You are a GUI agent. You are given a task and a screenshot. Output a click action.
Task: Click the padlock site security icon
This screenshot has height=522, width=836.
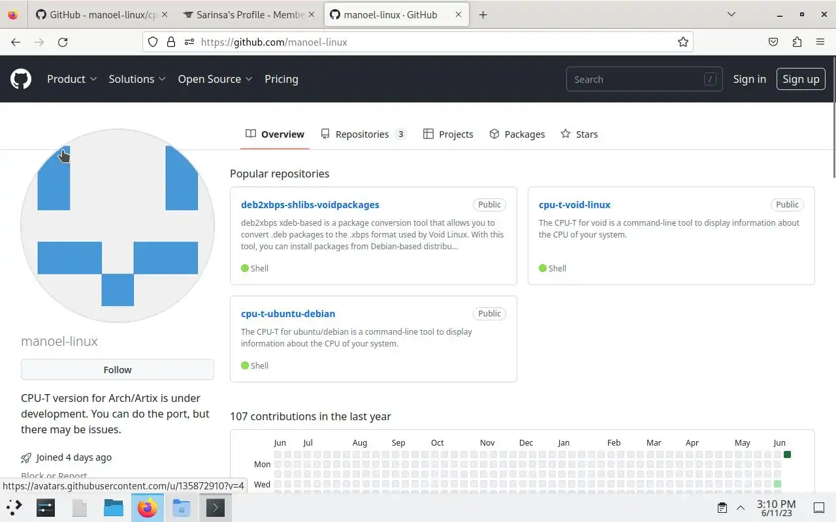pyautogui.click(x=171, y=42)
